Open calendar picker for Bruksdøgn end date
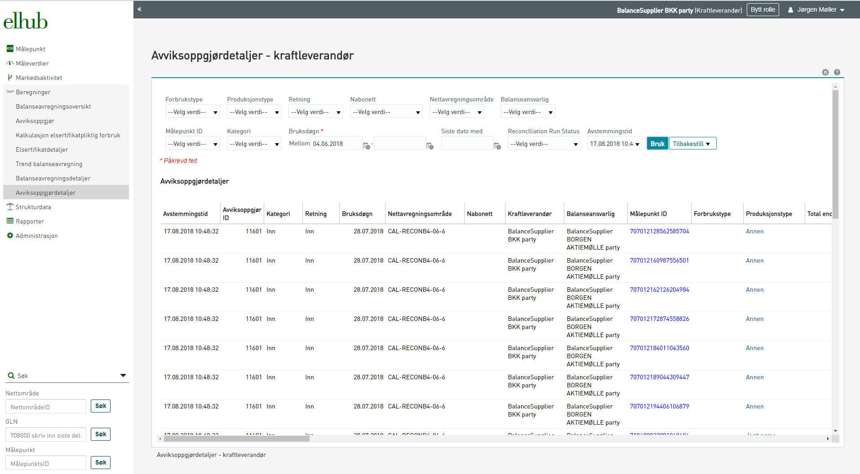The image size is (860, 474). click(430, 145)
